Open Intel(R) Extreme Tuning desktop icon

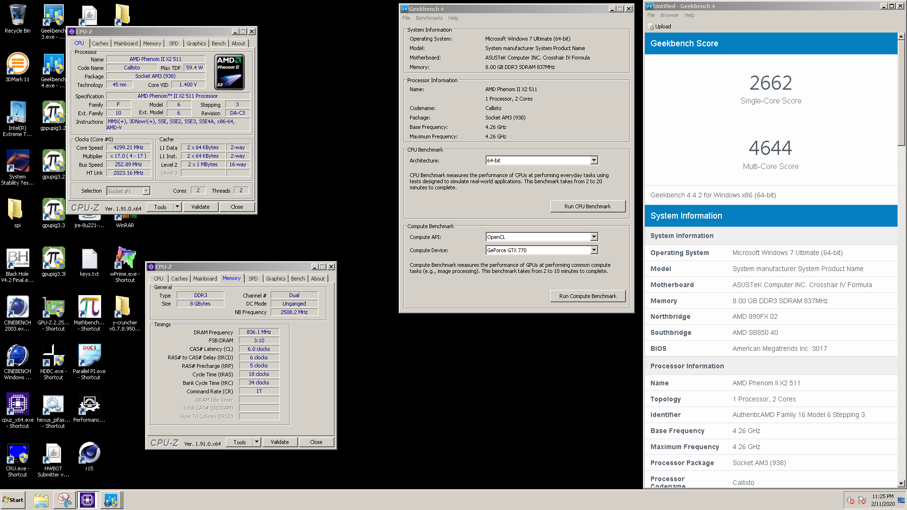click(x=17, y=119)
